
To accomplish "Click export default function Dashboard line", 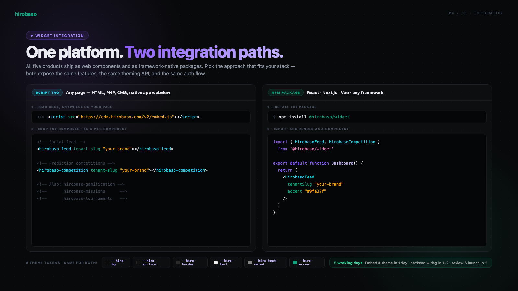I will (x=318, y=163).
